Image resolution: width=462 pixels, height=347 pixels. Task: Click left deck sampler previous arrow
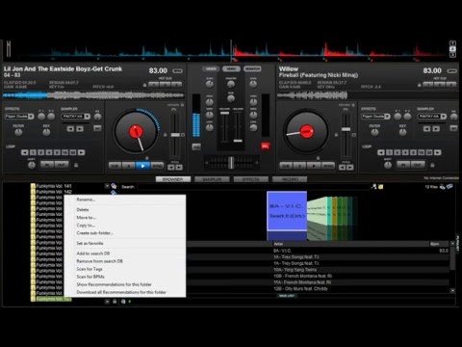pos(70,129)
